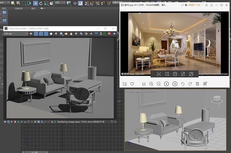Go to previous image in photo viewer
Screen dimensions: 231x153
167,84
